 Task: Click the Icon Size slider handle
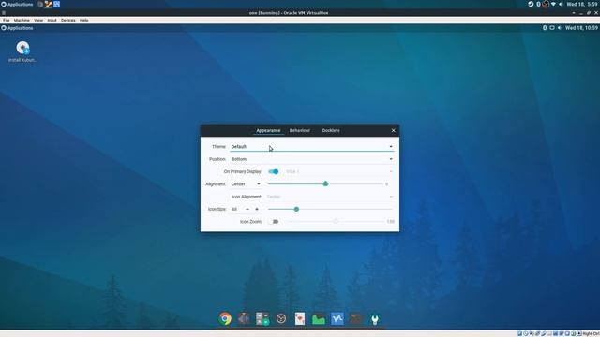pos(296,209)
